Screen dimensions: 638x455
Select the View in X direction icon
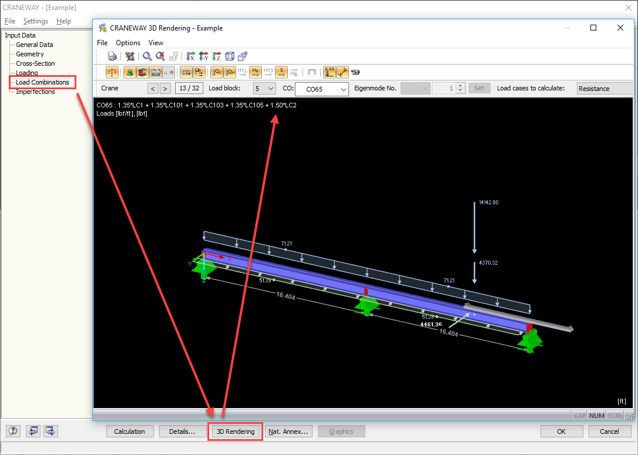191,56
